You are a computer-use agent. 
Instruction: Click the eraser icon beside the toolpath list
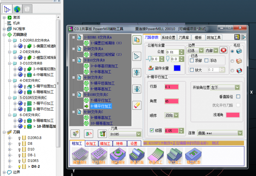(137, 104)
